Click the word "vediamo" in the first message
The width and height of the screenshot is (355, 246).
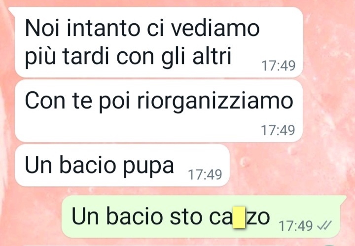click(x=215, y=29)
